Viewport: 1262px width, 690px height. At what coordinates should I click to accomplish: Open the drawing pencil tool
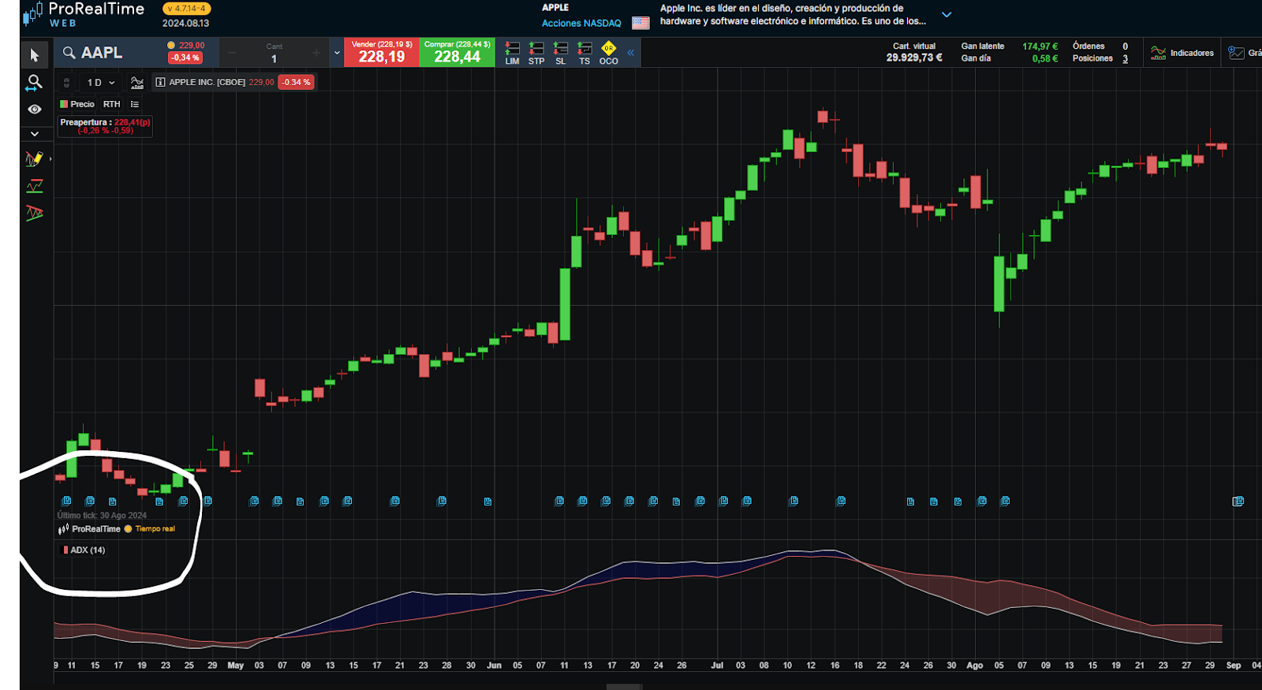(34, 159)
